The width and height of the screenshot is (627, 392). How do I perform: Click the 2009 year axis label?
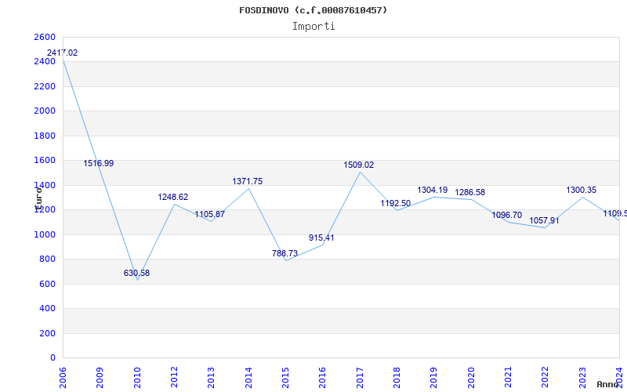[100, 378]
